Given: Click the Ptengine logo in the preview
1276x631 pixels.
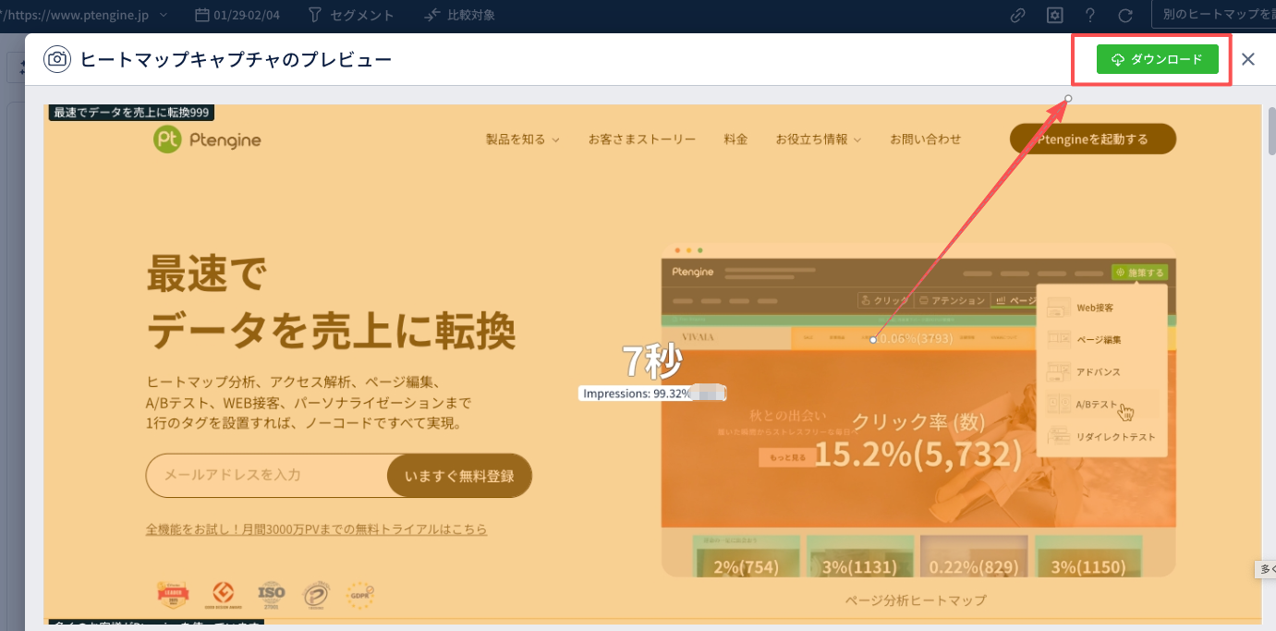Looking at the screenshot, I should (x=207, y=140).
